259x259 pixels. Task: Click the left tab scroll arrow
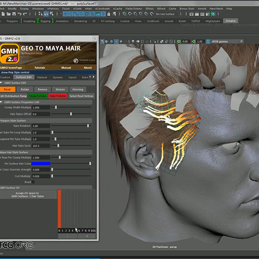pos(90,77)
